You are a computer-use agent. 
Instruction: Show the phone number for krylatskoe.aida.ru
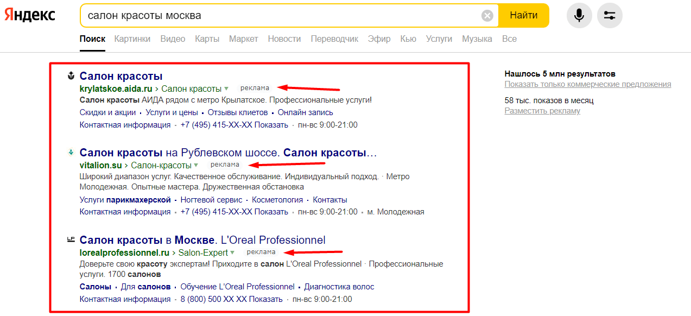pyautogui.click(x=234, y=125)
